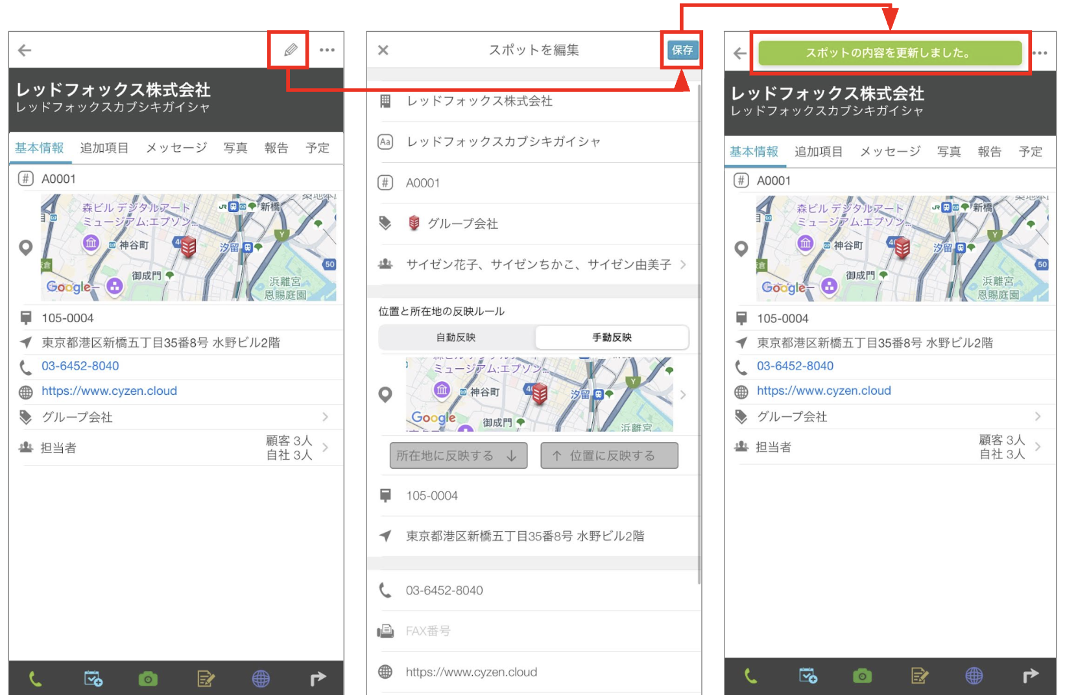The image size is (1065, 695).
Task: Click 105-0004 postal code in right screen
Action: pyautogui.click(x=783, y=318)
